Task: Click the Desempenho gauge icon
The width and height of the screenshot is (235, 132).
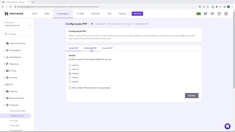Action: pyautogui.click(x=7, y=57)
